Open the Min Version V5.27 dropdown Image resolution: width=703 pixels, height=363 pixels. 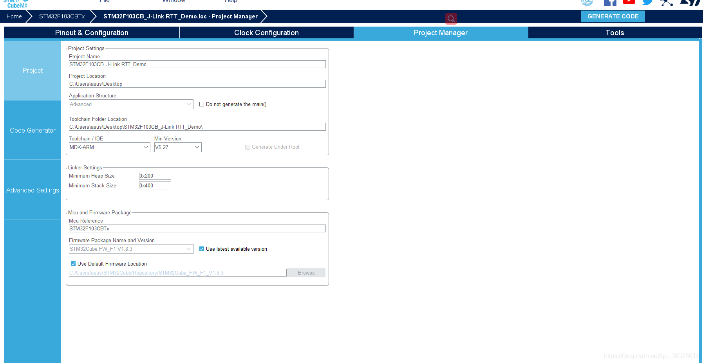coord(178,147)
